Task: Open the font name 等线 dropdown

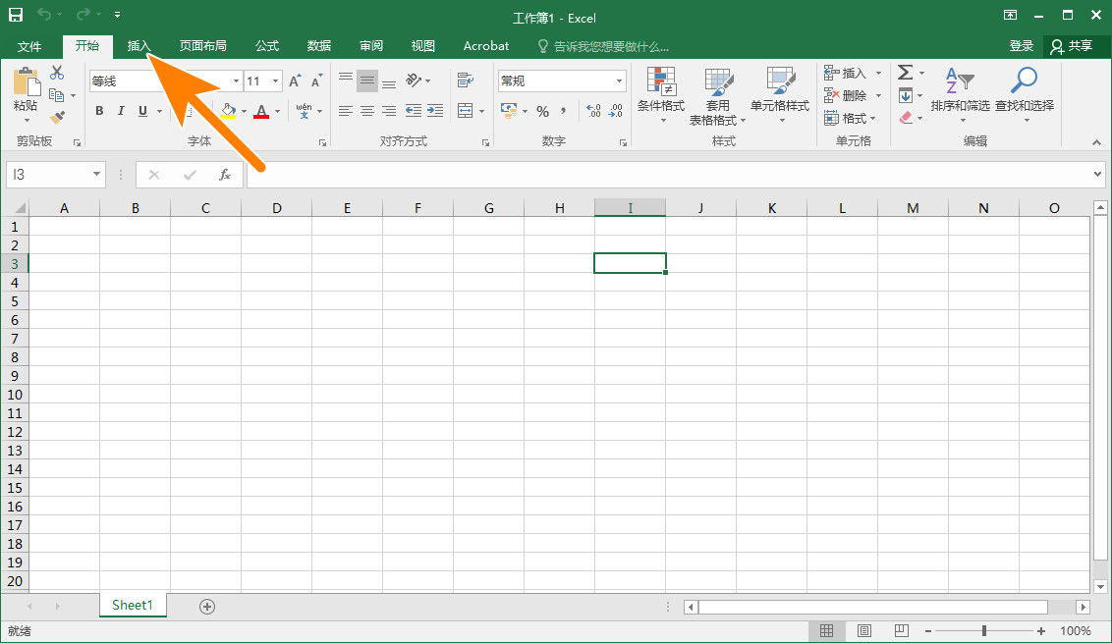Action: point(236,80)
